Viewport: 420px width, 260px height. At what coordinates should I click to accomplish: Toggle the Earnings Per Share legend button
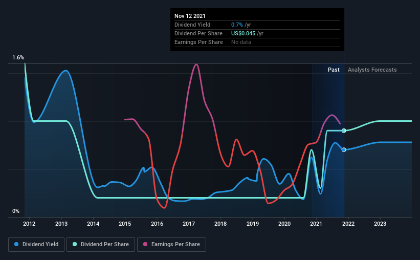tap(171, 245)
